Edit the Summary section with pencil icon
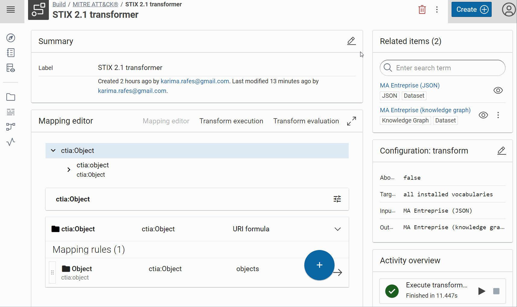This screenshot has height=307, width=517. 351,41
